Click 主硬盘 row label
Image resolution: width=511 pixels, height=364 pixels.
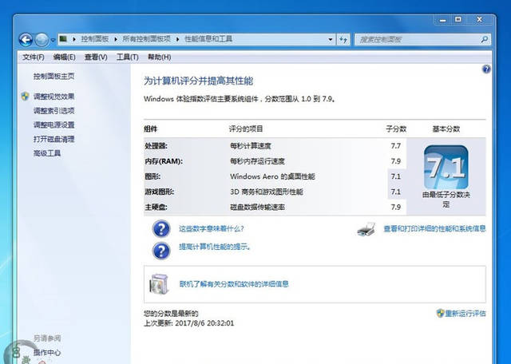pos(156,207)
